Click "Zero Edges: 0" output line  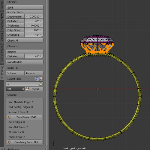[x=16, y=122]
